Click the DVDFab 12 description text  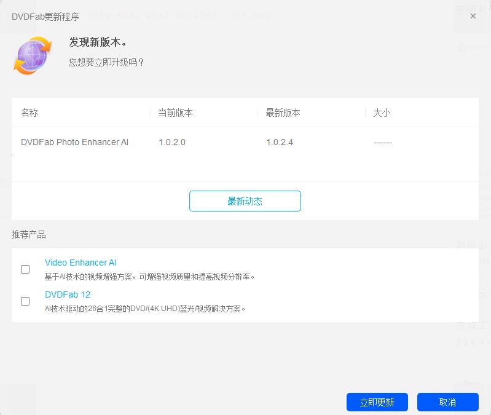point(145,309)
